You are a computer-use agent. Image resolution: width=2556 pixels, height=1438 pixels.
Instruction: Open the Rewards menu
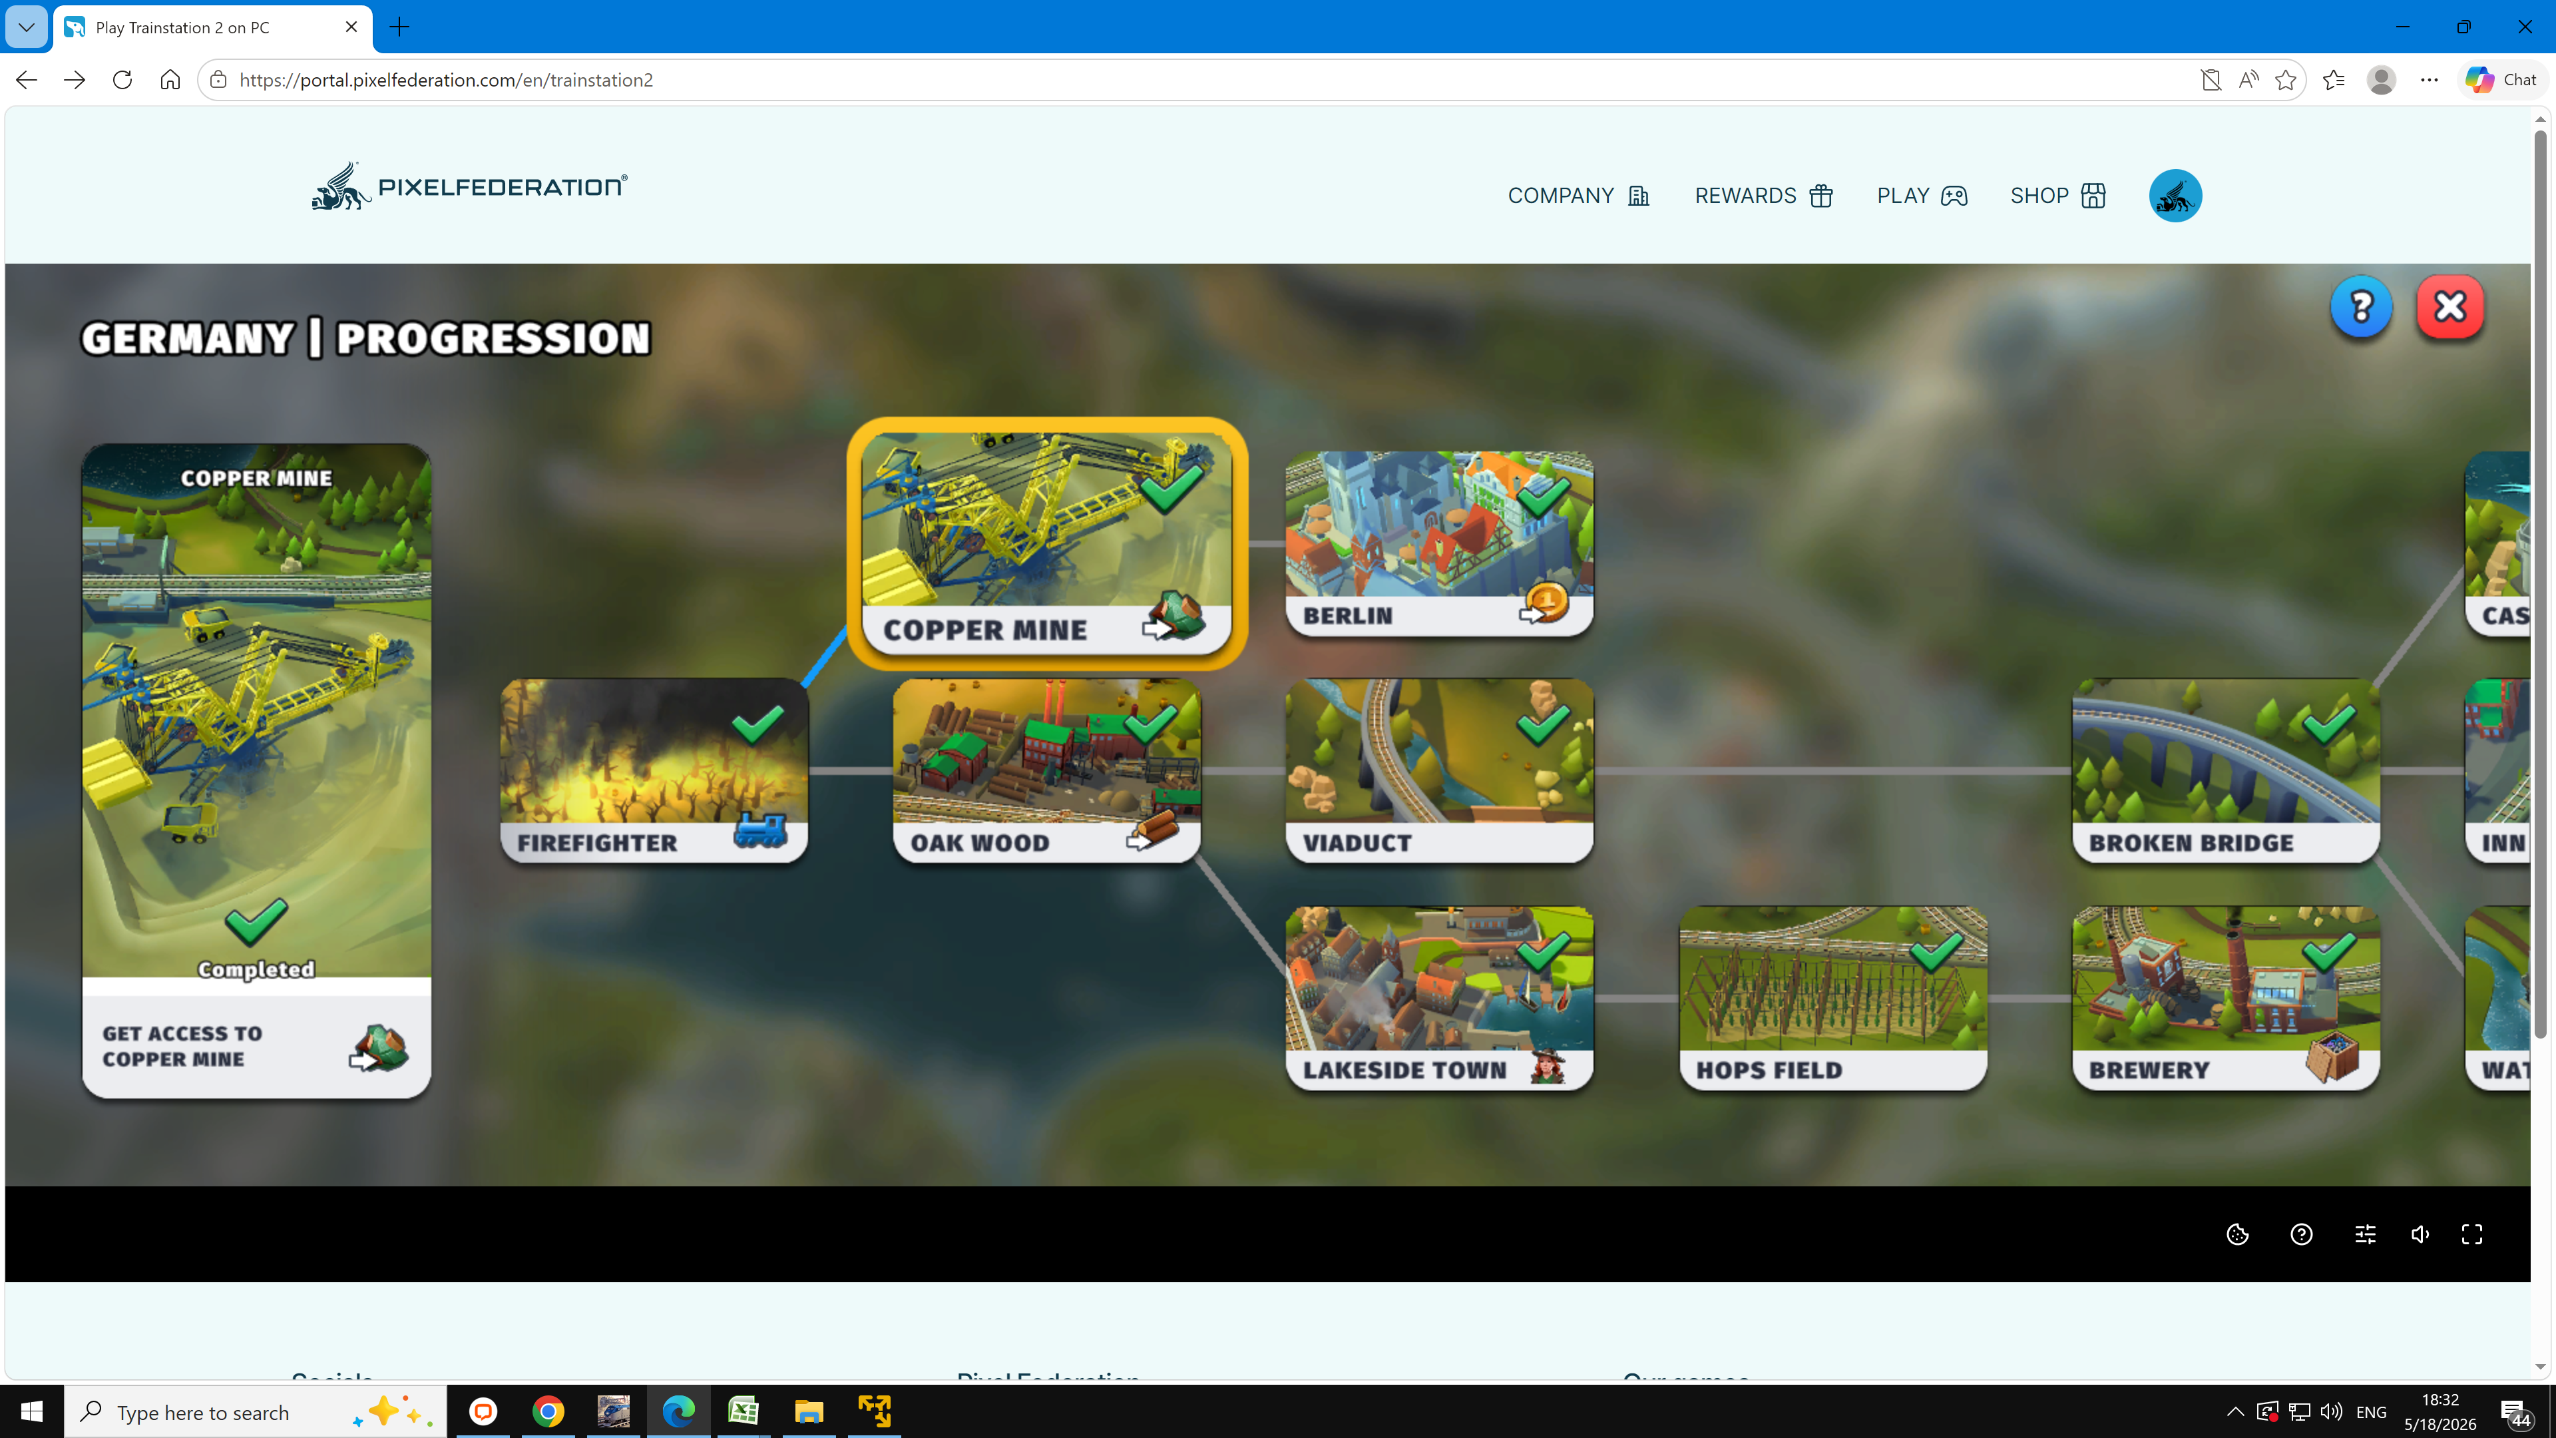pyautogui.click(x=1763, y=196)
